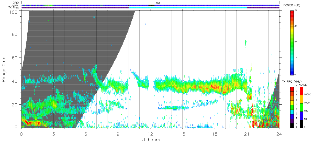The width and height of the screenshot is (314, 145).
Task: Click the 'TX Freq' row label
Action: pos(14,7)
